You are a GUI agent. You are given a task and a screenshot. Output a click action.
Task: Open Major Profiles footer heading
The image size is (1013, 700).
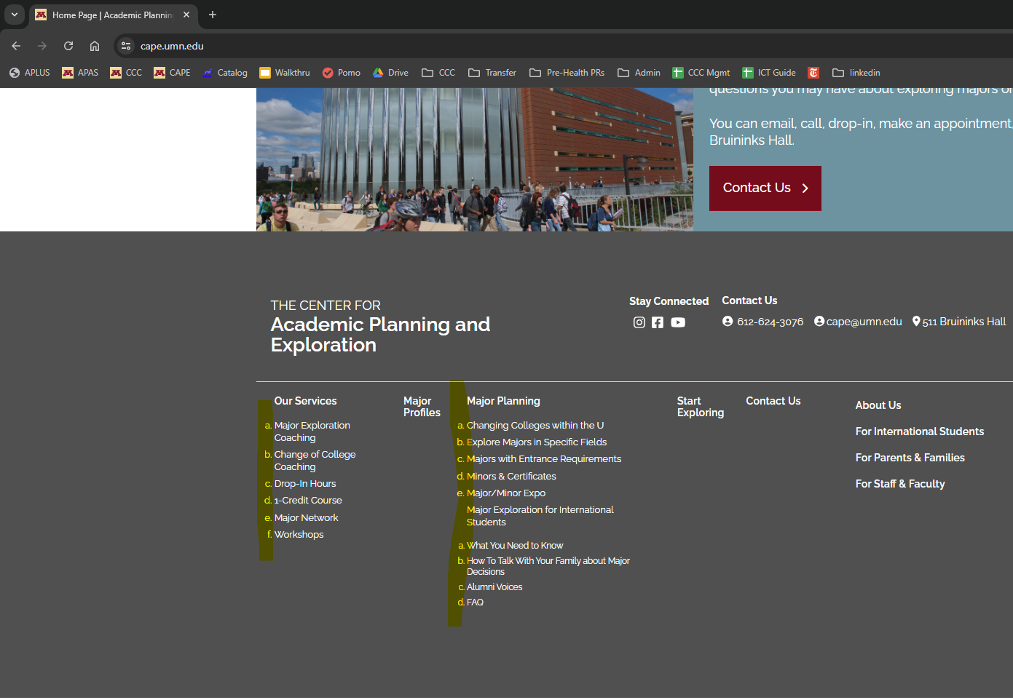[422, 407]
